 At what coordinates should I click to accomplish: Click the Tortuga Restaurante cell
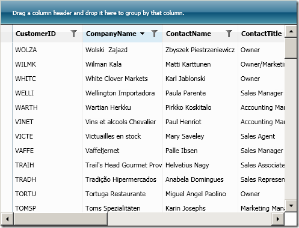point(123,194)
